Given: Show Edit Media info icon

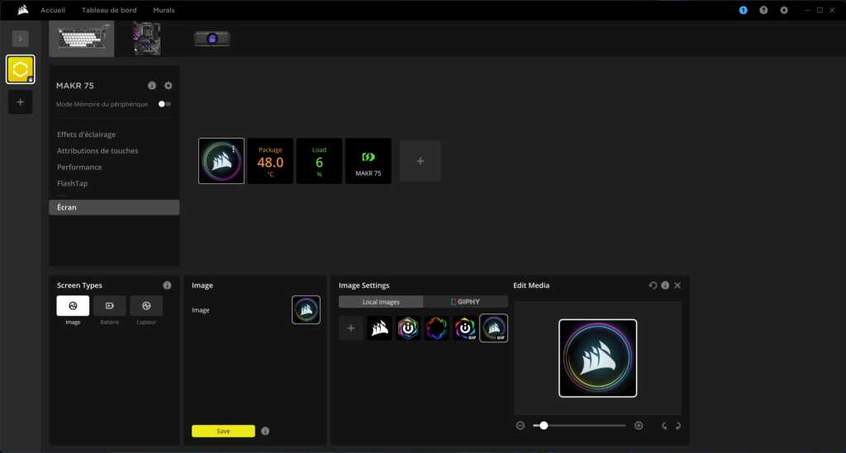Looking at the screenshot, I should [665, 285].
